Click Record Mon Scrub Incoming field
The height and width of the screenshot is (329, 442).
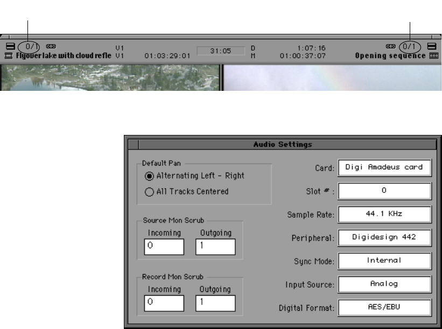pos(164,303)
